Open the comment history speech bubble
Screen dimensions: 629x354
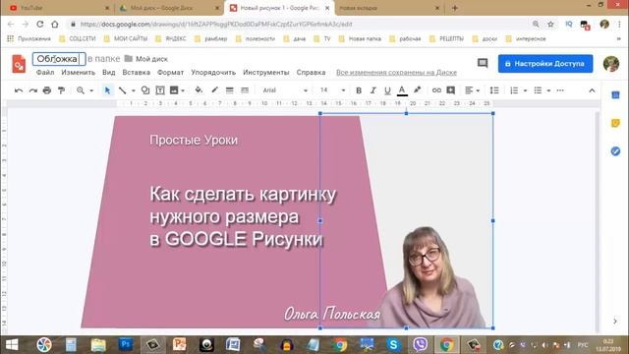(483, 63)
